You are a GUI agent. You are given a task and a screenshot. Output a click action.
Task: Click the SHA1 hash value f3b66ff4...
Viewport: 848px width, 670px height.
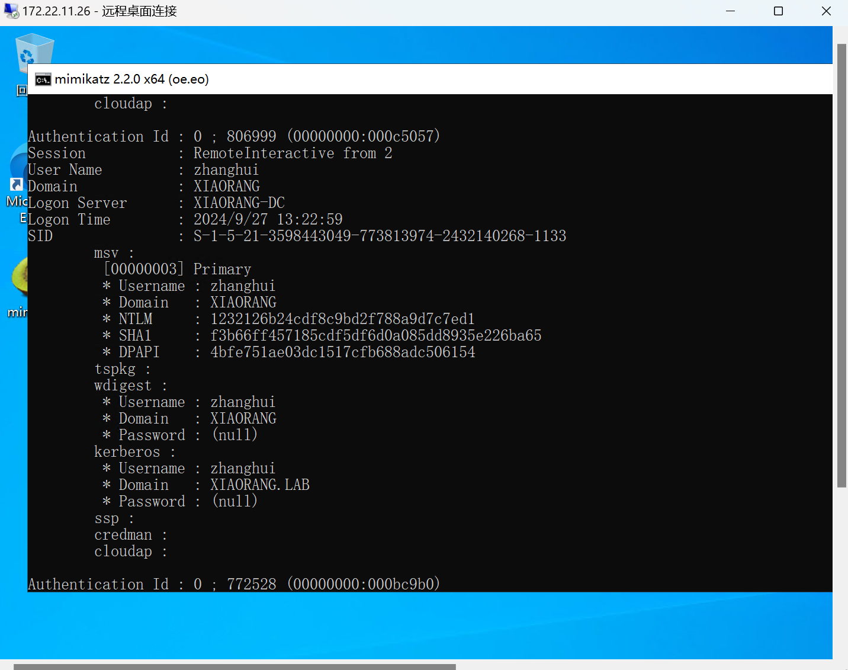[x=375, y=335]
